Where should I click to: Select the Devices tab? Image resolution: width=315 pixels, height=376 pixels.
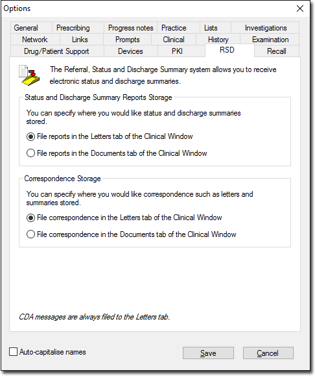pos(130,51)
